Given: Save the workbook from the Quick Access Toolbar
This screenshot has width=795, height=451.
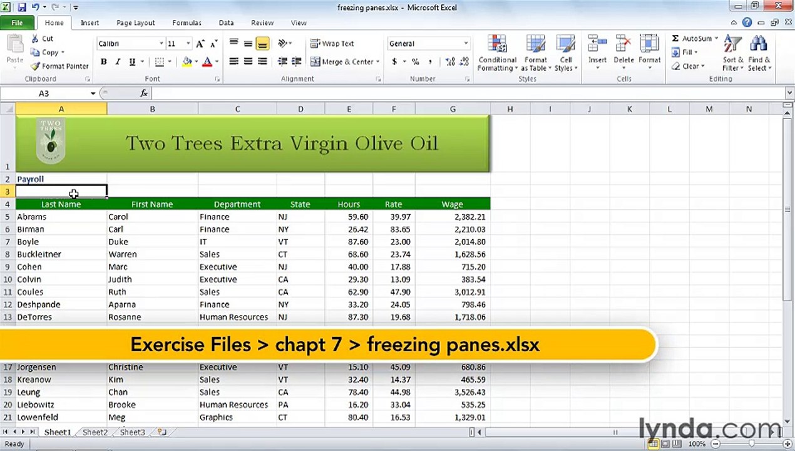Looking at the screenshot, I should point(21,8).
